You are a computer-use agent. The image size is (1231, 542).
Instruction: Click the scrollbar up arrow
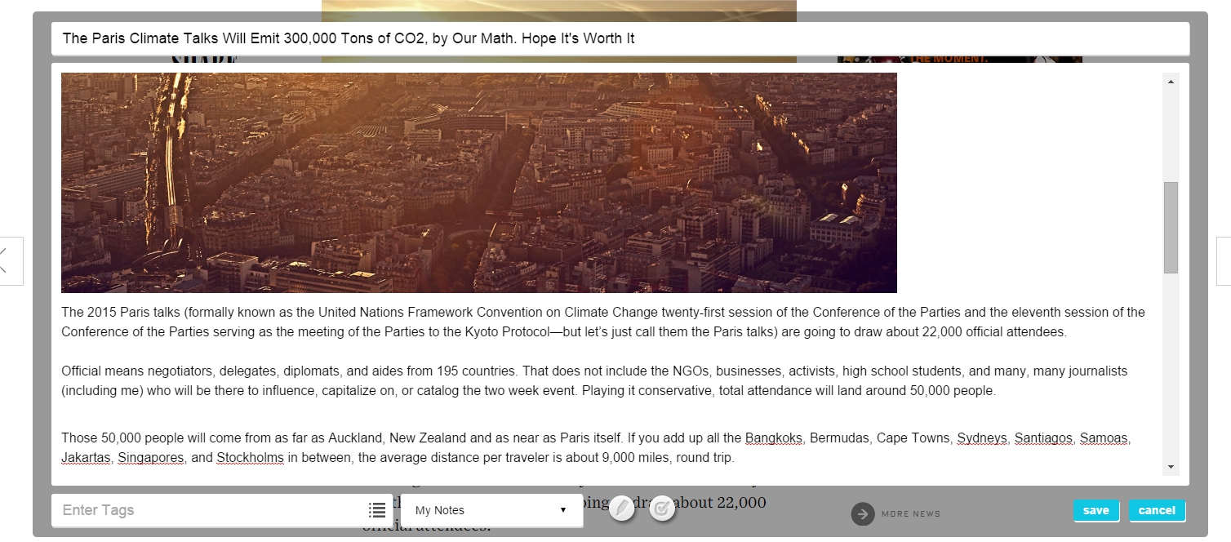[x=1171, y=82]
